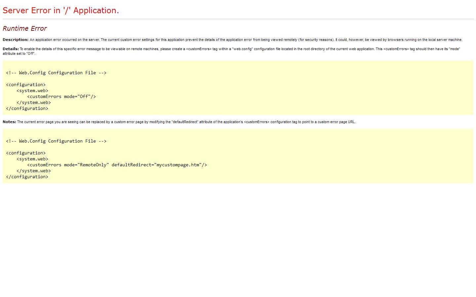This screenshot has height=297, width=476.
Task: Click opening <configuration> tag in second code block
Action: coord(26,153)
